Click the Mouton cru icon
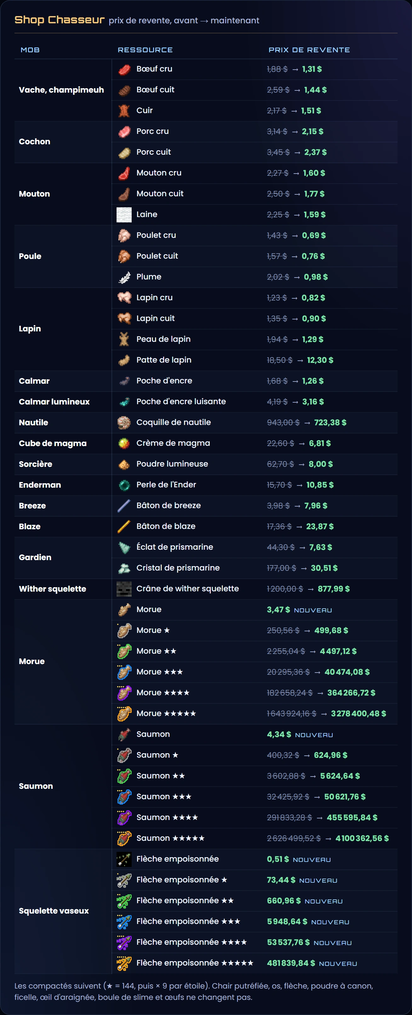 (x=124, y=173)
